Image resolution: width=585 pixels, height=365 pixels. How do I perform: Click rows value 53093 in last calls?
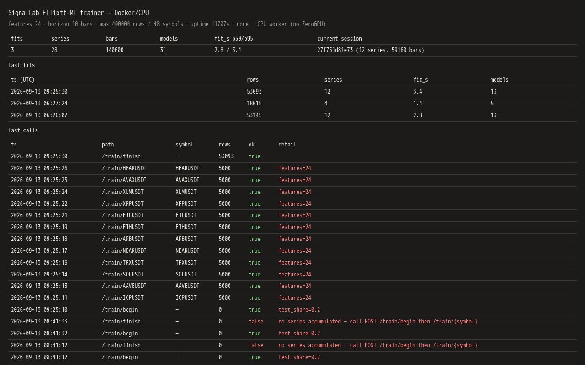(x=226, y=156)
